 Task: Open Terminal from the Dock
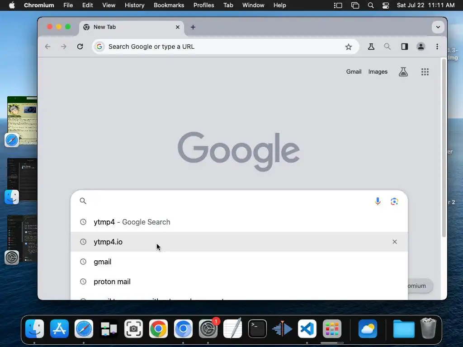click(x=257, y=329)
